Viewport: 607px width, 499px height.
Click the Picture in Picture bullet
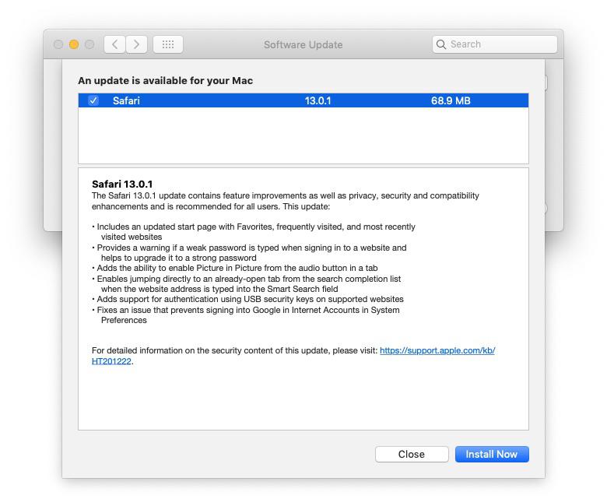point(235,269)
